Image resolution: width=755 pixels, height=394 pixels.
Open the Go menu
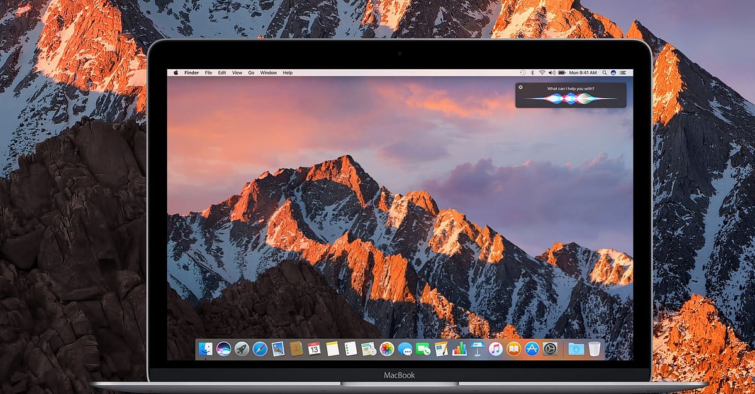click(x=251, y=72)
